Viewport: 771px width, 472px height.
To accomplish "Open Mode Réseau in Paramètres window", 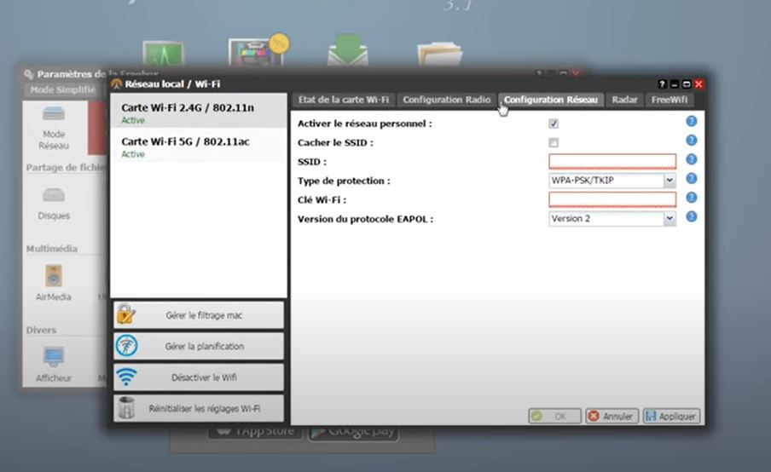I will pyautogui.click(x=54, y=129).
